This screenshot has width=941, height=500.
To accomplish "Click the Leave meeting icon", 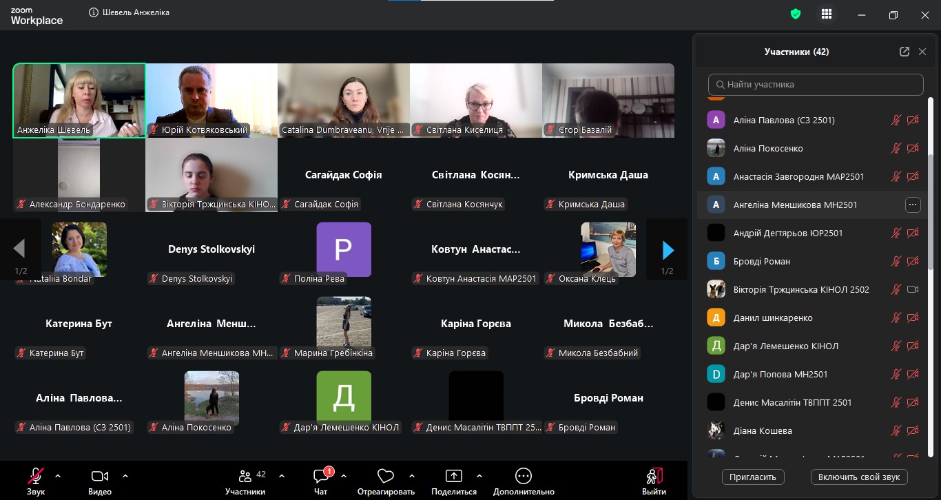I will (x=654, y=477).
